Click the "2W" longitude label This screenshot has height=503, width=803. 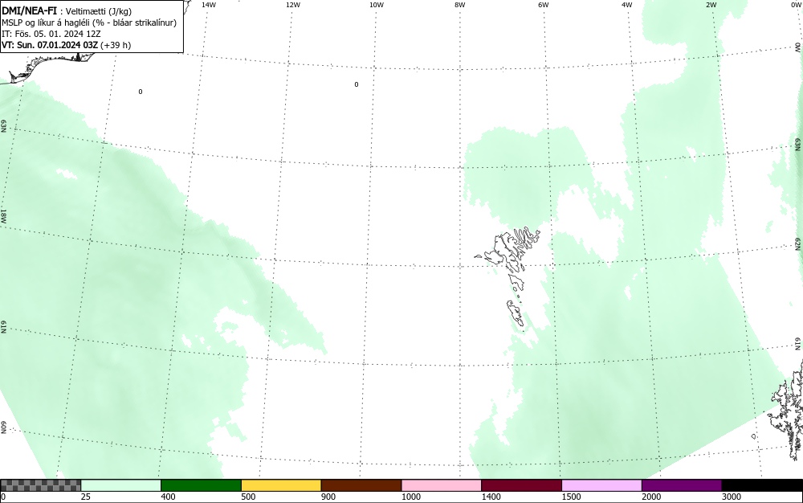[711, 5]
